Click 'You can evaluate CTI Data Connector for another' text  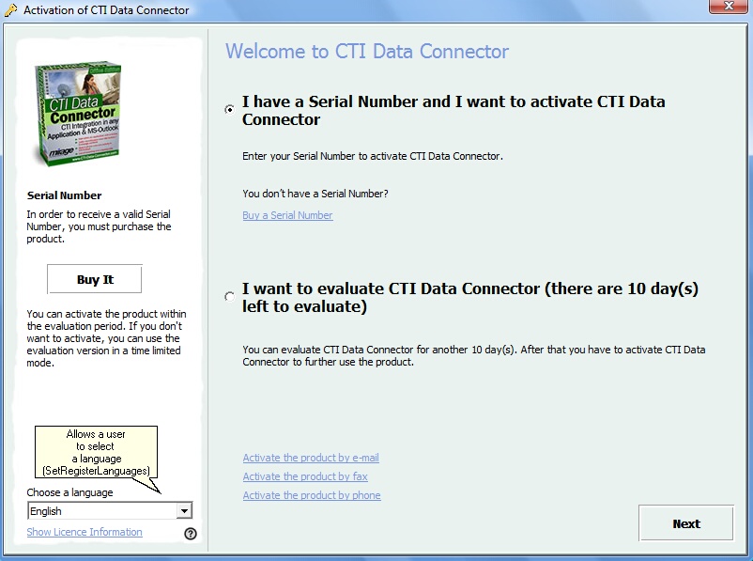pyautogui.click(x=473, y=356)
